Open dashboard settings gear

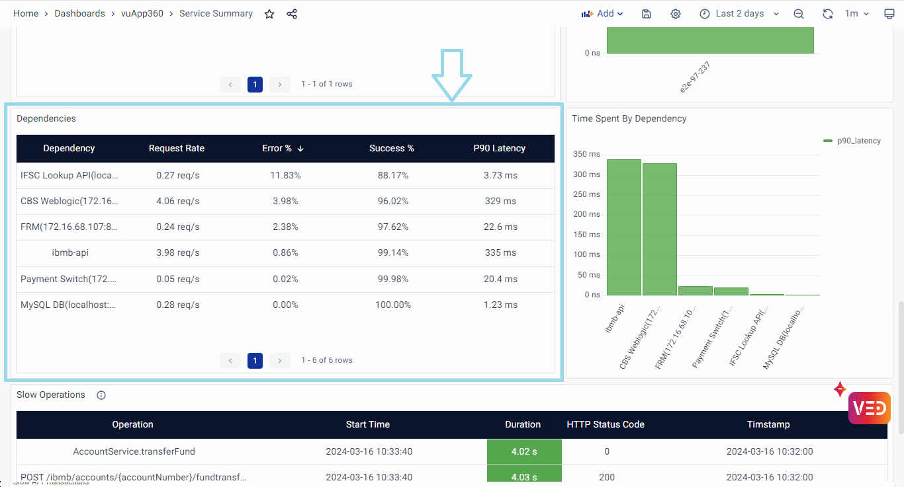[x=676, y=14]
